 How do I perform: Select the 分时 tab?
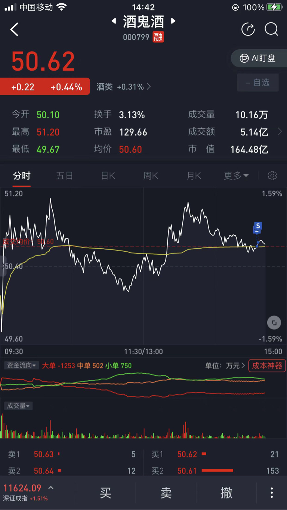tap(22, 175)
